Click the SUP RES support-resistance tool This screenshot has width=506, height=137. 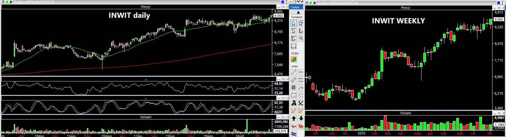pos(294,88)
